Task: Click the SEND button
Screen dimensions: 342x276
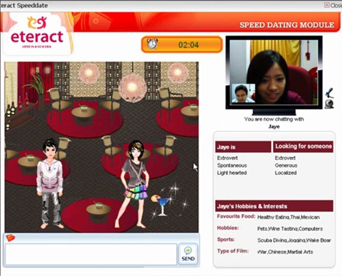Action: click(188, 254)
